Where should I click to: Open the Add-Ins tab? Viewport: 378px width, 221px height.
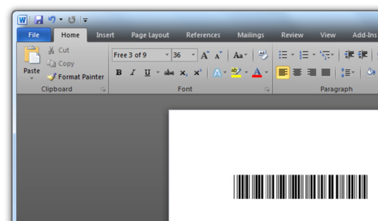(364, 35)
